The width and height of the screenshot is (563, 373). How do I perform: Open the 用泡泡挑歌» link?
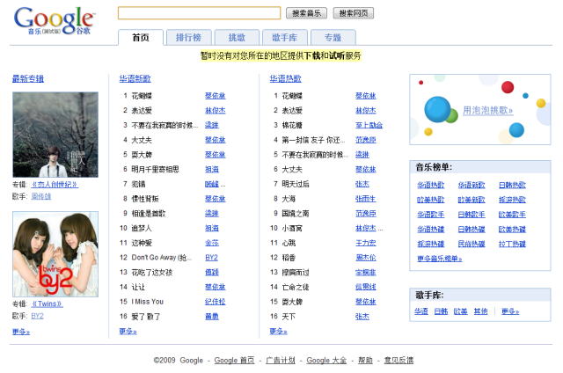487,110
